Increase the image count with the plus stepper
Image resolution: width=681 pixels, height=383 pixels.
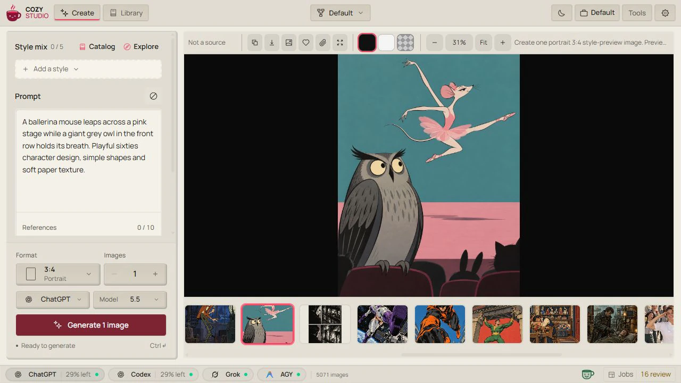[155, 274]
